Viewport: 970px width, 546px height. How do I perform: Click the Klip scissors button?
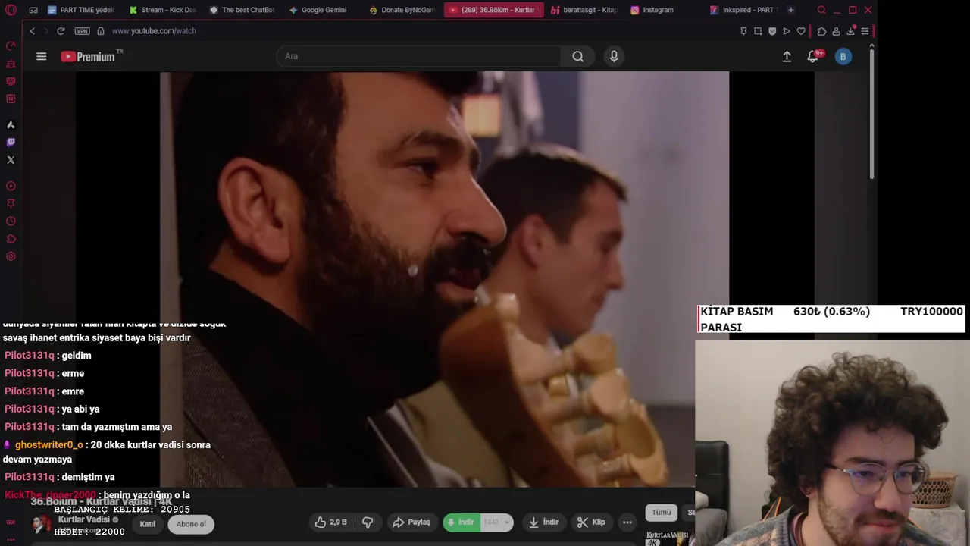coord(591,522)
